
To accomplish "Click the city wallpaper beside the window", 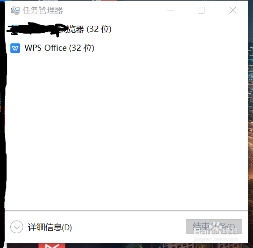I will pos(250,118).
